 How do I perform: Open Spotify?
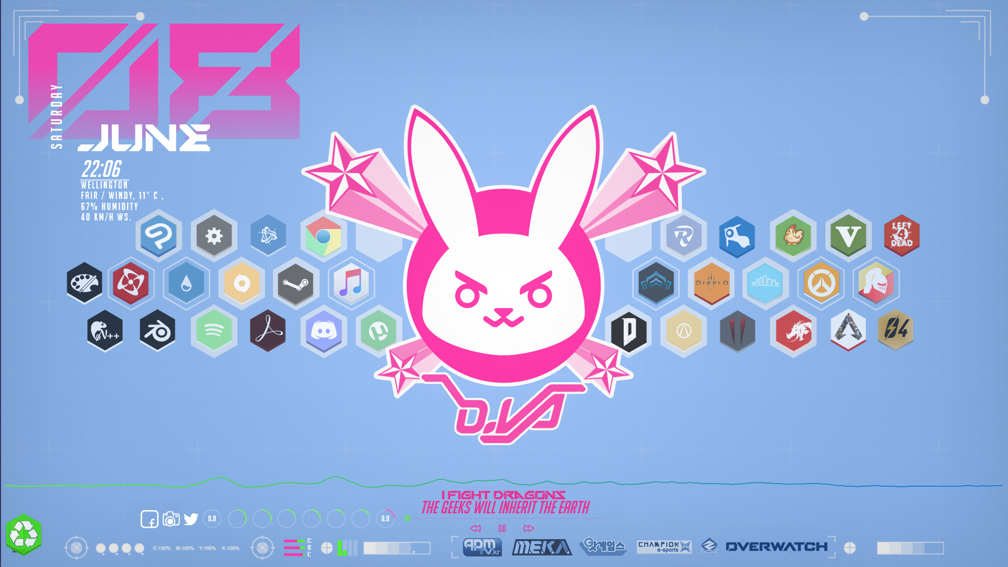tap(213, 332)
